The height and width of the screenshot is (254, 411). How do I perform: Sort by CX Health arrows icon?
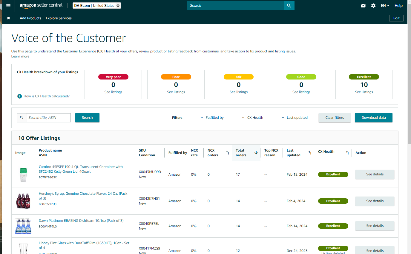click(x=347, y=152)
